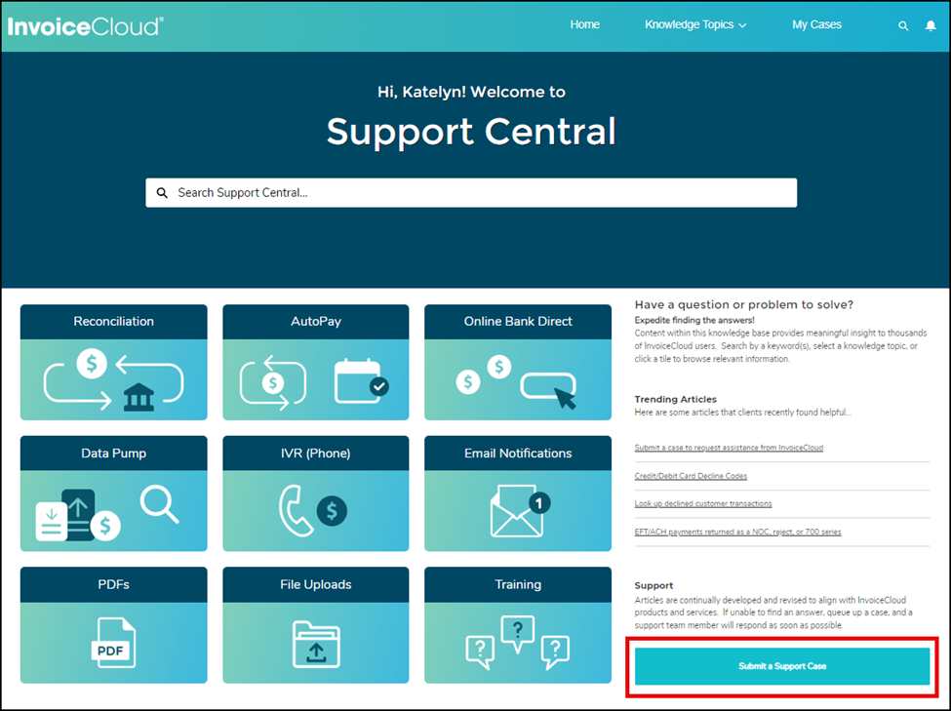This screenshot has width=951, height=711.
Task: Click the Support Central heading
Action: [471, 132]
